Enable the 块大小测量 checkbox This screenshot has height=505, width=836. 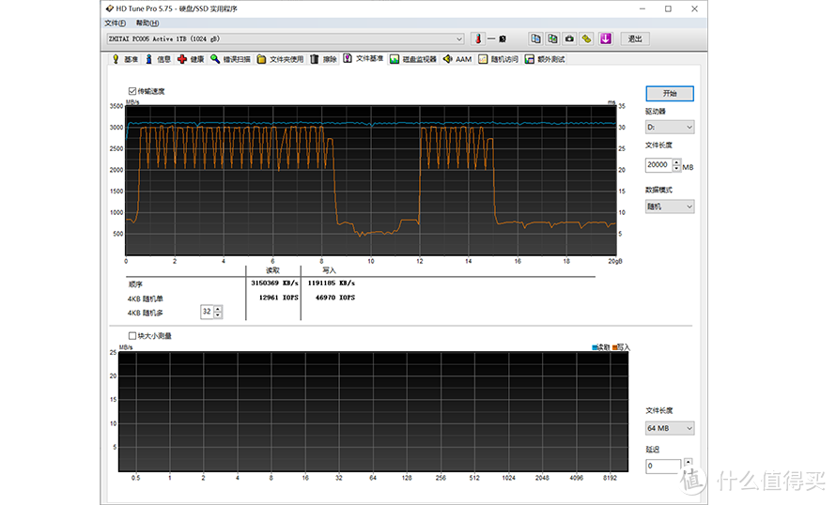(132, 335)
